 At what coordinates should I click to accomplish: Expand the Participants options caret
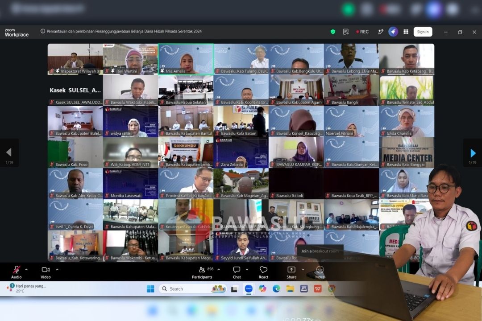click(219, 270)
